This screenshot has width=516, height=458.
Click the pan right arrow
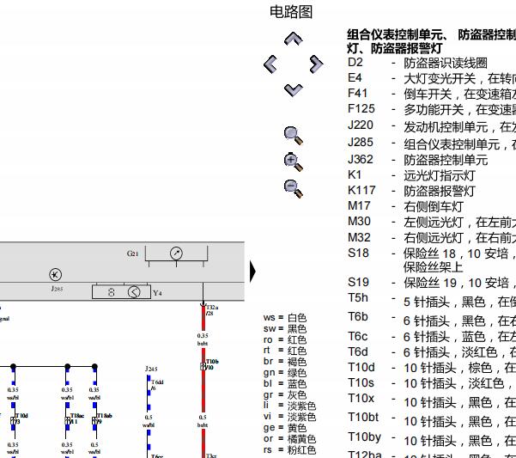317,64
